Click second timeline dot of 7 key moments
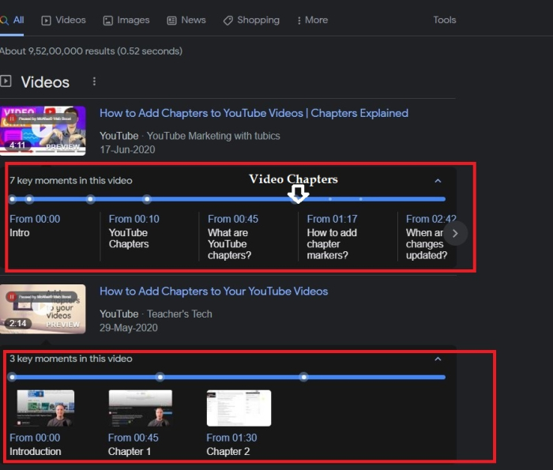 coord(29,199)
